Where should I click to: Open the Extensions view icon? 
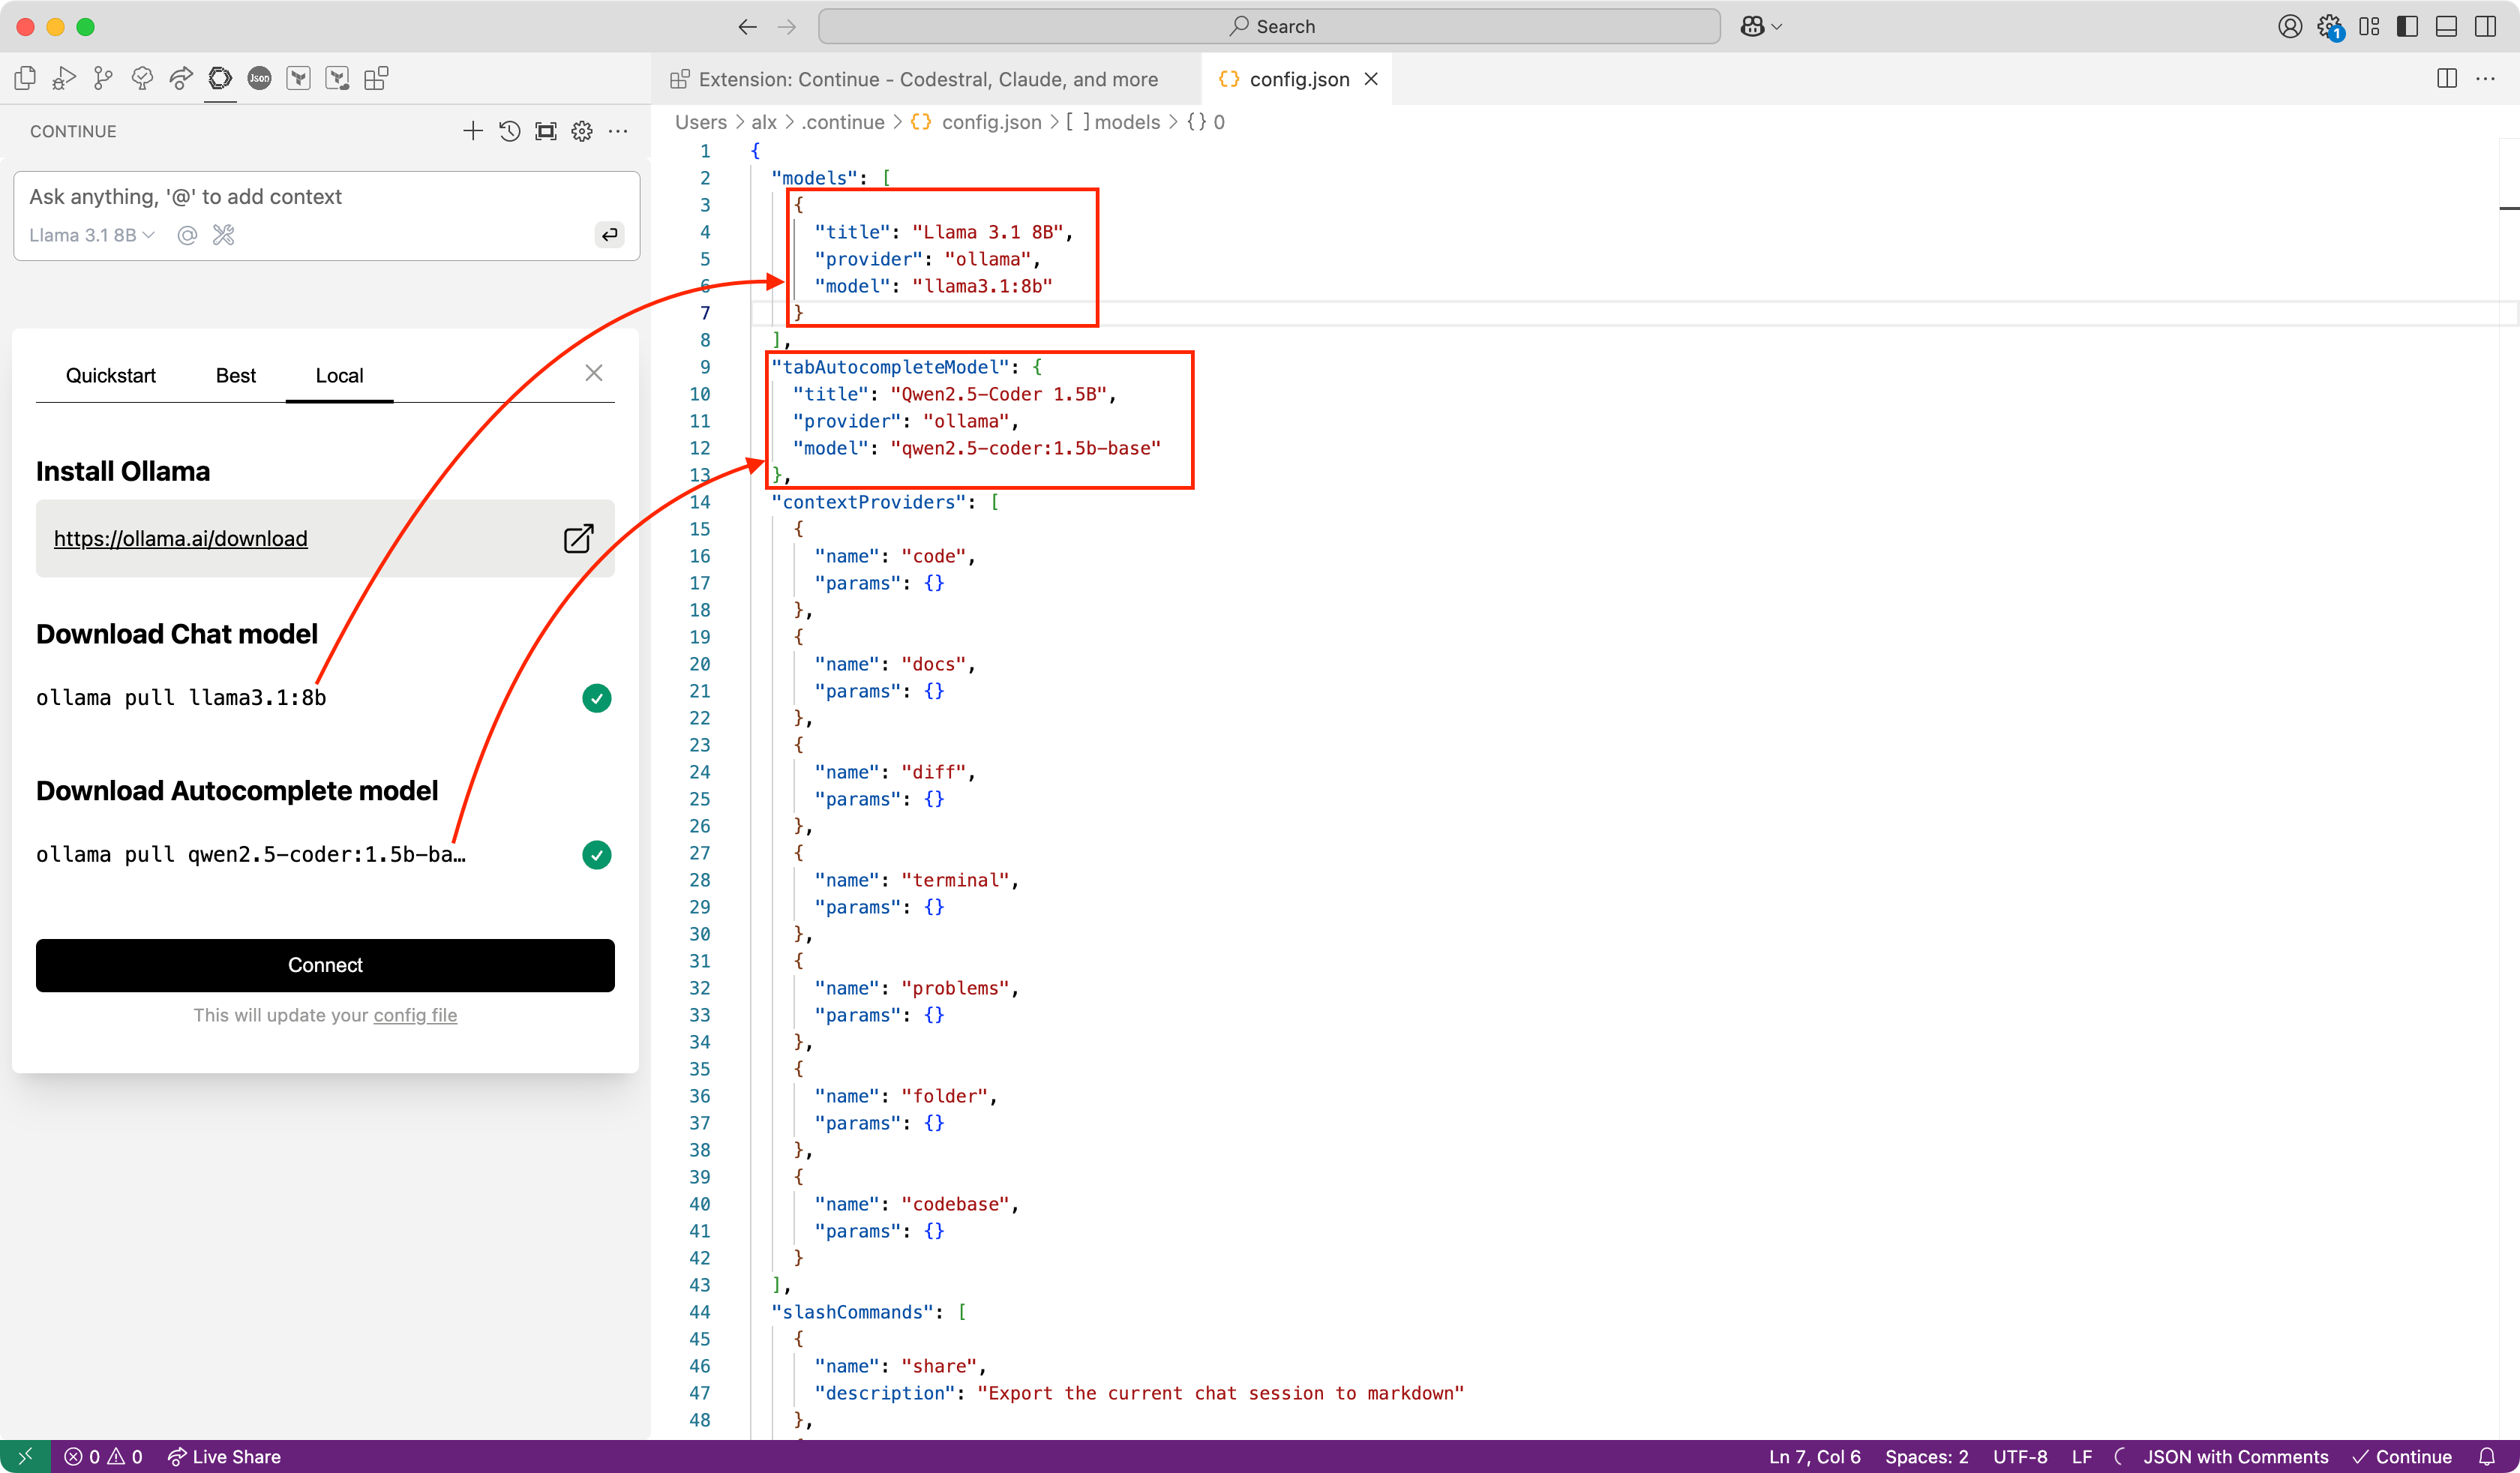376,78
